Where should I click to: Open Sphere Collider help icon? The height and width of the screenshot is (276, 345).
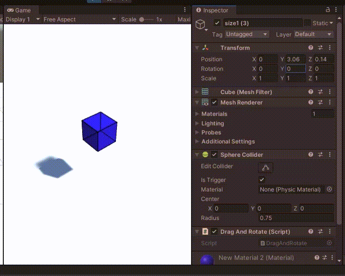pos(311,155)
